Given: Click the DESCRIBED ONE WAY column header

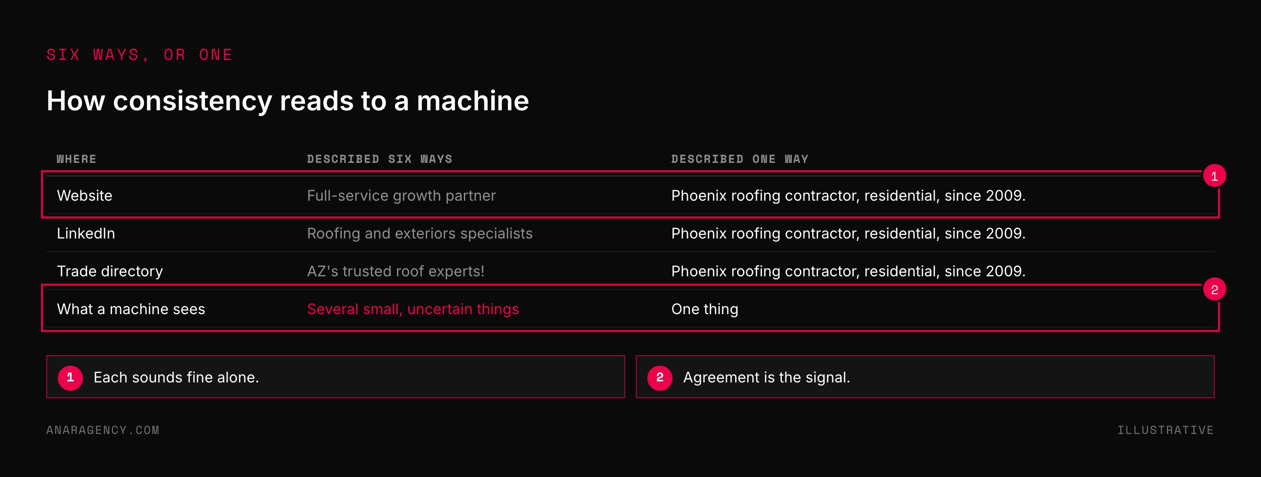Looking at the screenshot, I should (739, 159).
